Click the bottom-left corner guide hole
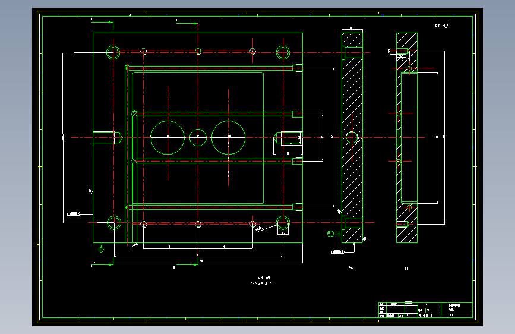Viewport: 515px width, 334px height. click(114, 222)
